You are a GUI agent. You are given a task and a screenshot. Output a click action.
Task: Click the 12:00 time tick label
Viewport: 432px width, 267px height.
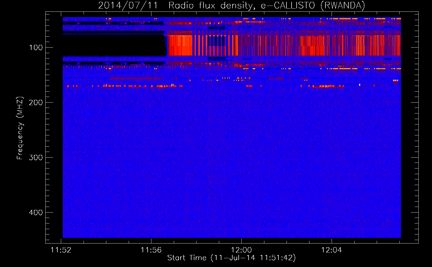point(241,250)
